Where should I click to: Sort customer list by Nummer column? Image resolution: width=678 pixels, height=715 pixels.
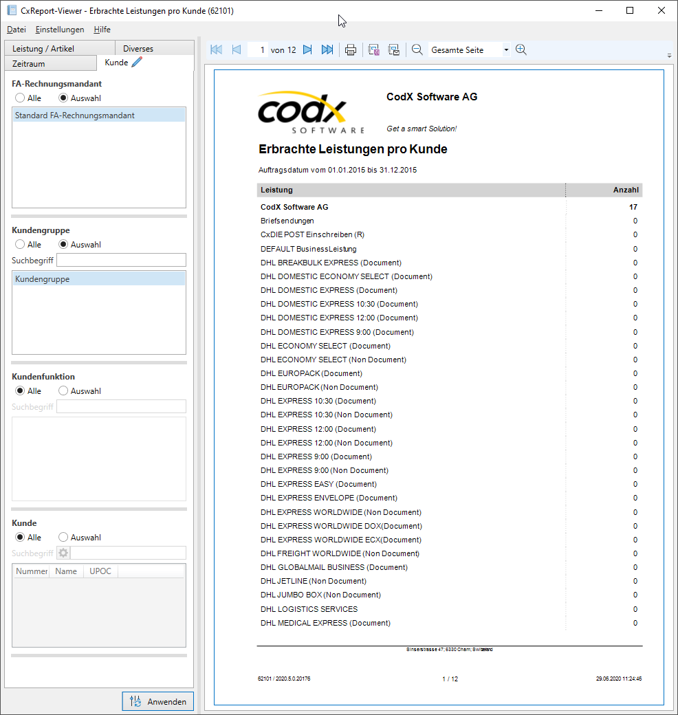32,571
